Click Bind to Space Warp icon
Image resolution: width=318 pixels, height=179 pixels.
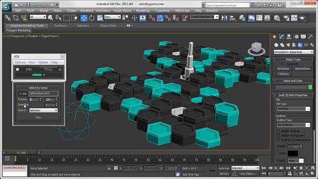24,18
